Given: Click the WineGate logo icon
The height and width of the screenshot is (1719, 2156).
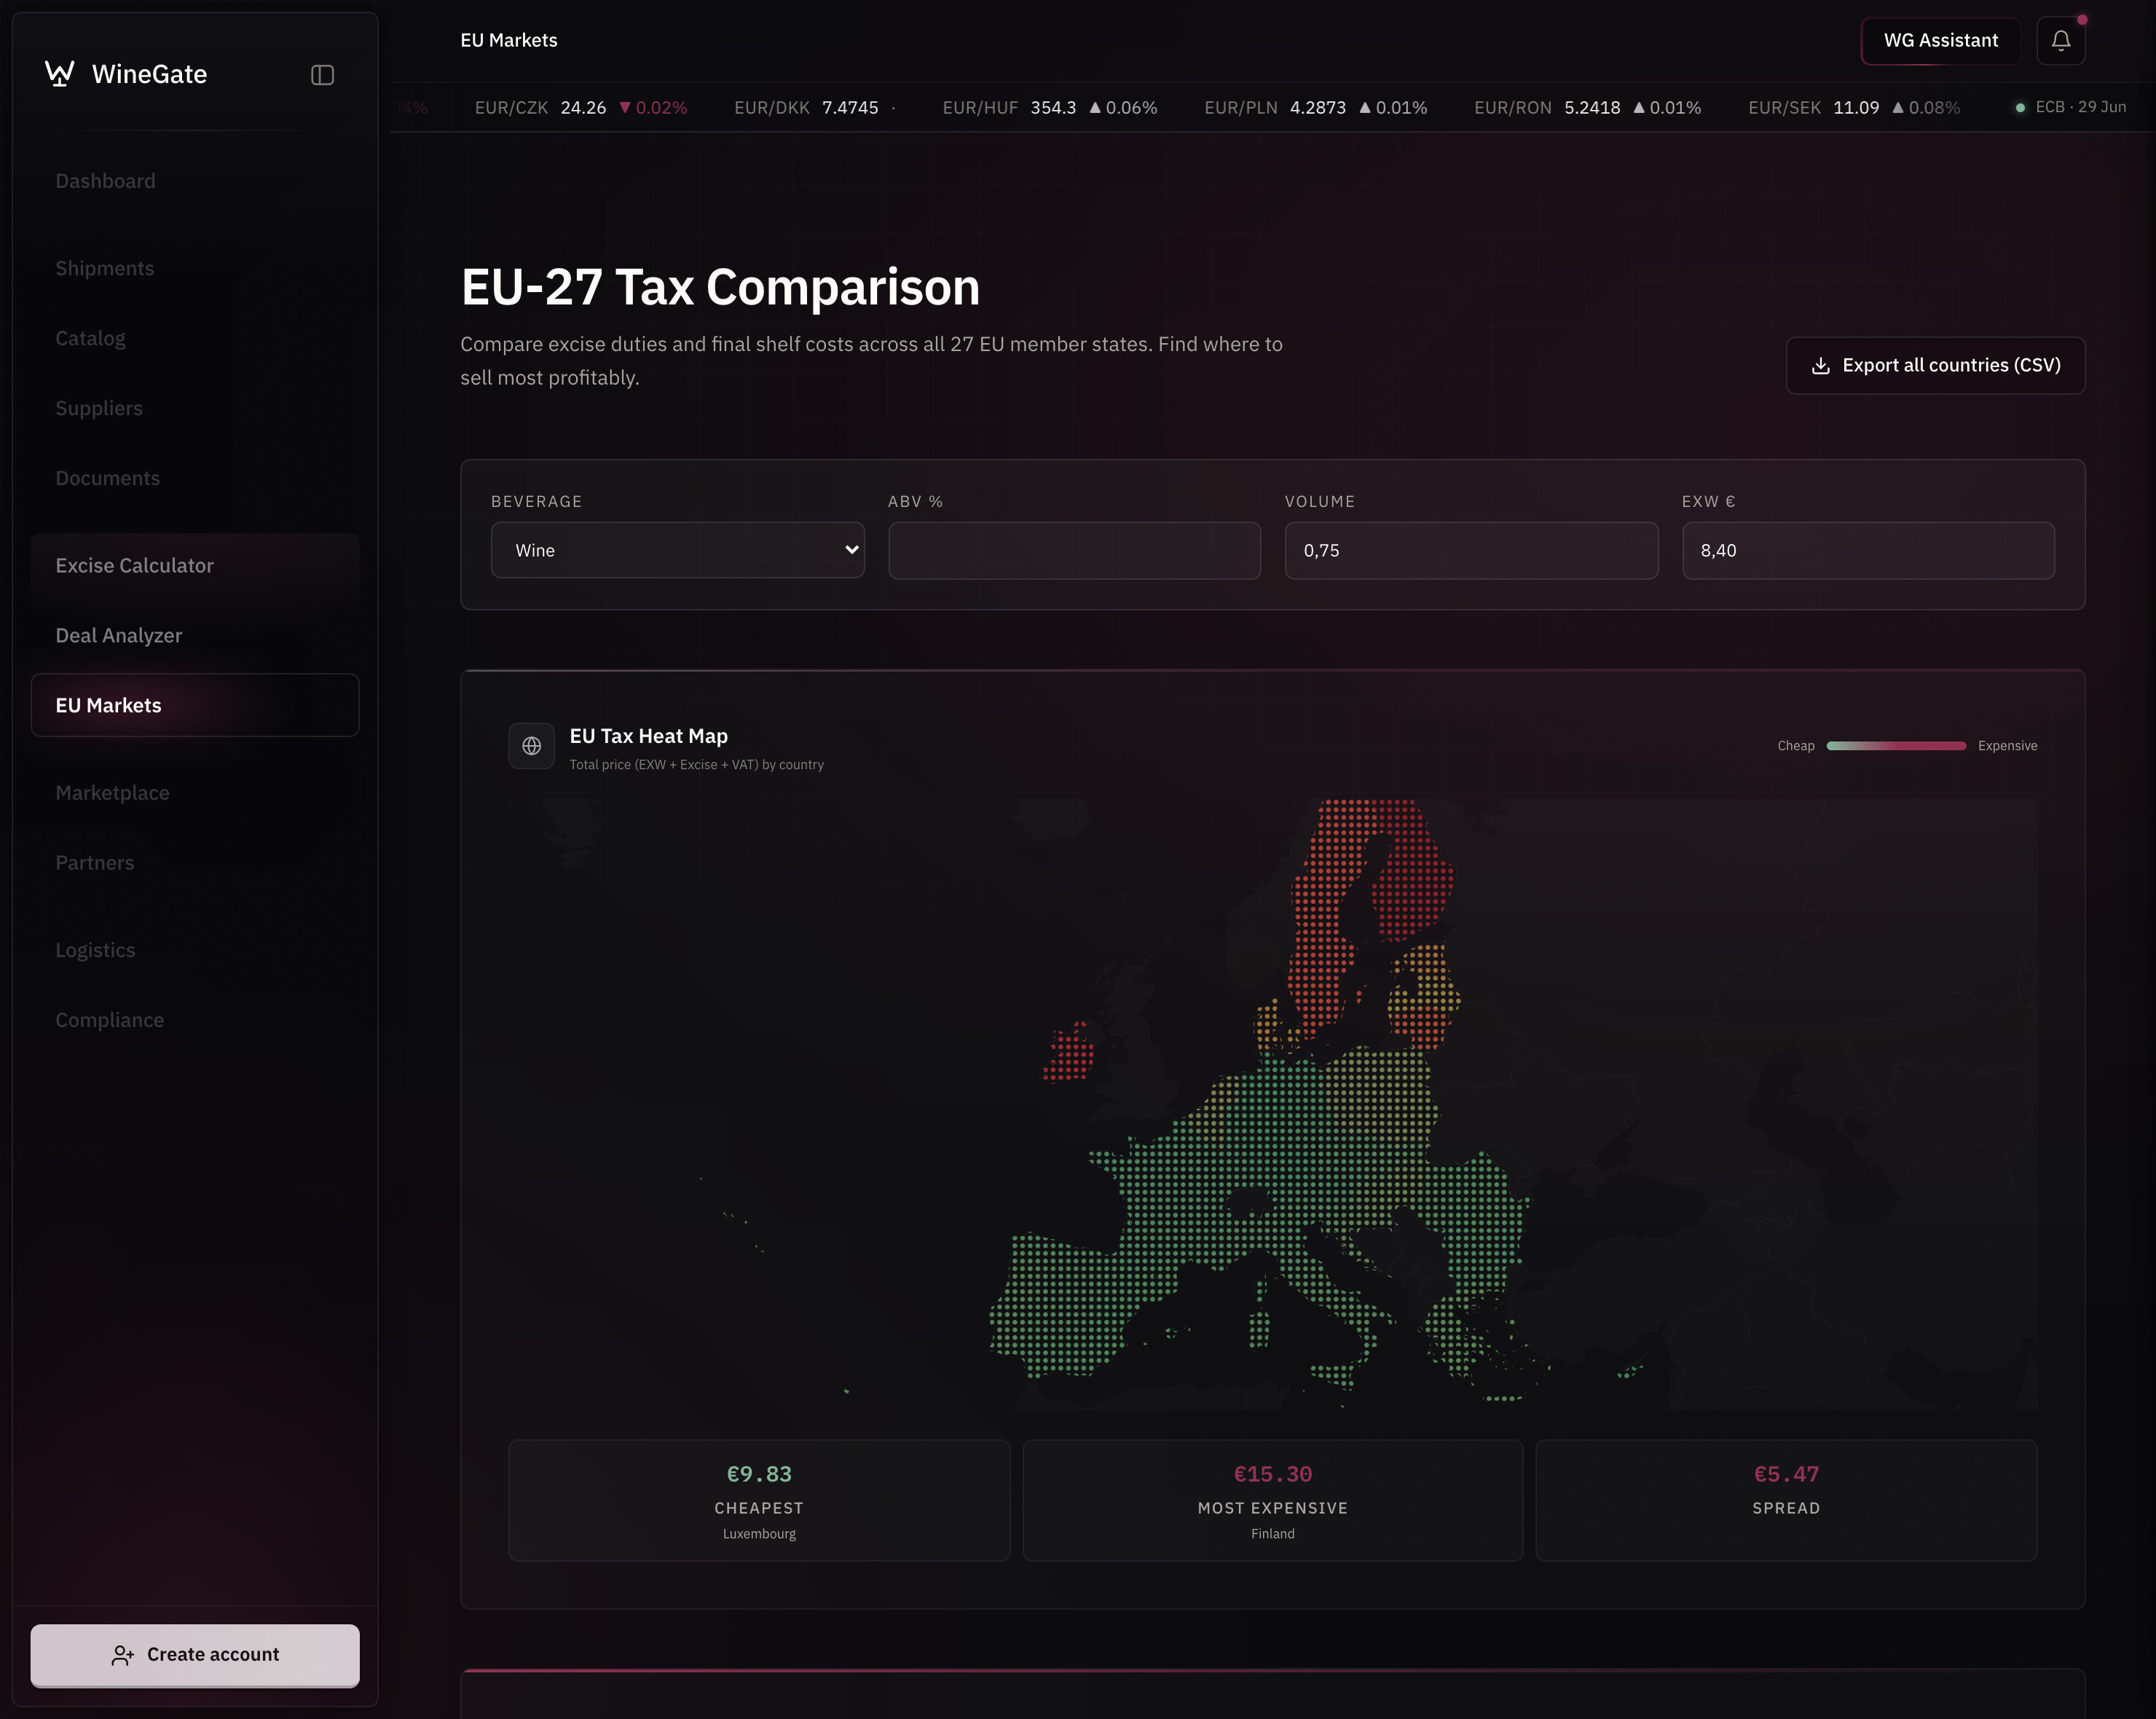Looking at the screenshot, I should pyautogui.click(x=60, y=74).
